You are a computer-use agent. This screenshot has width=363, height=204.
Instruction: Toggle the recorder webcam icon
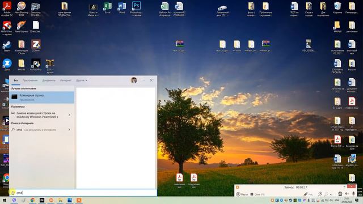point(340,194)
